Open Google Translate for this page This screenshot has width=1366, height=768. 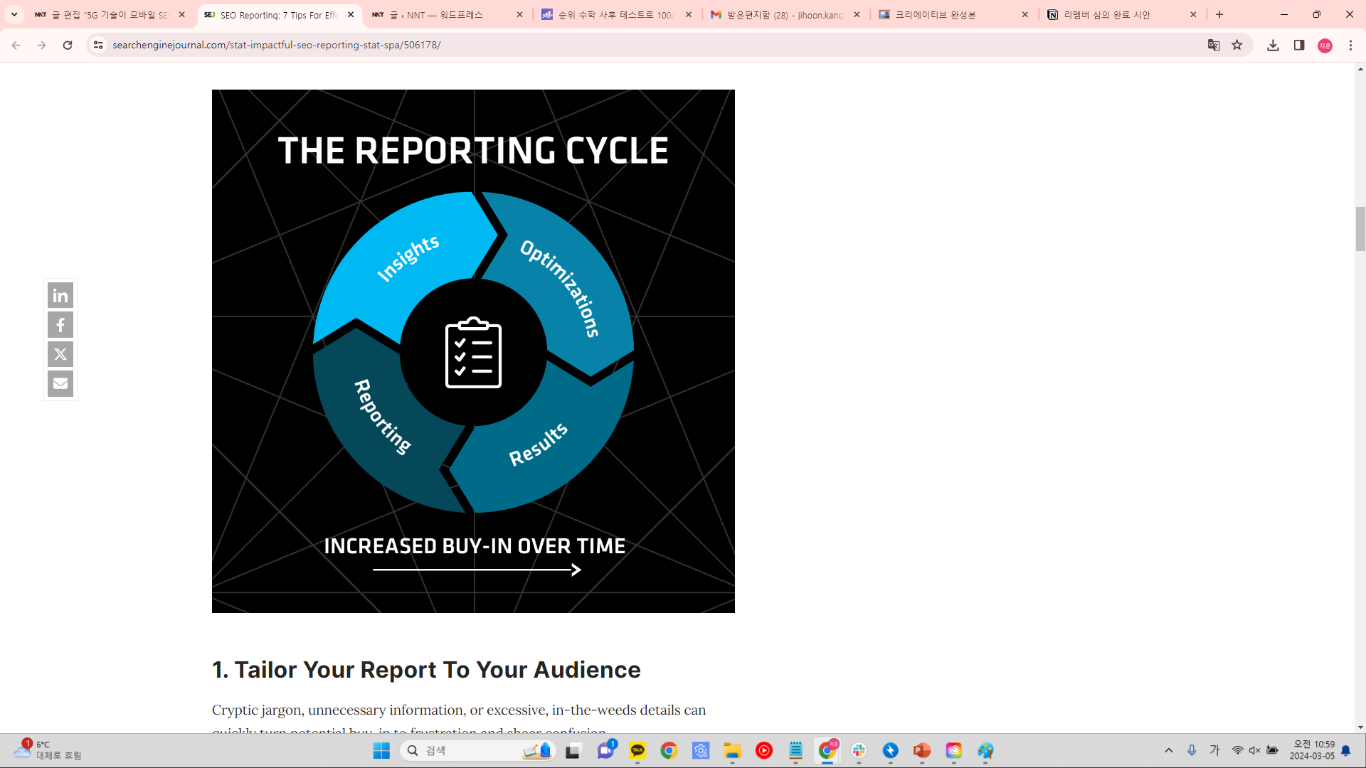click(1214, 45)
